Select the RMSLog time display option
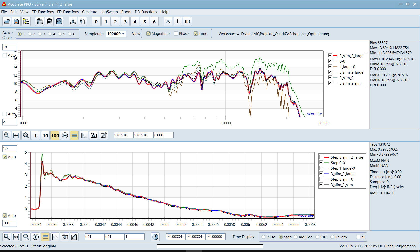Viewport: 420px width, 252px height. pos(296,237)
